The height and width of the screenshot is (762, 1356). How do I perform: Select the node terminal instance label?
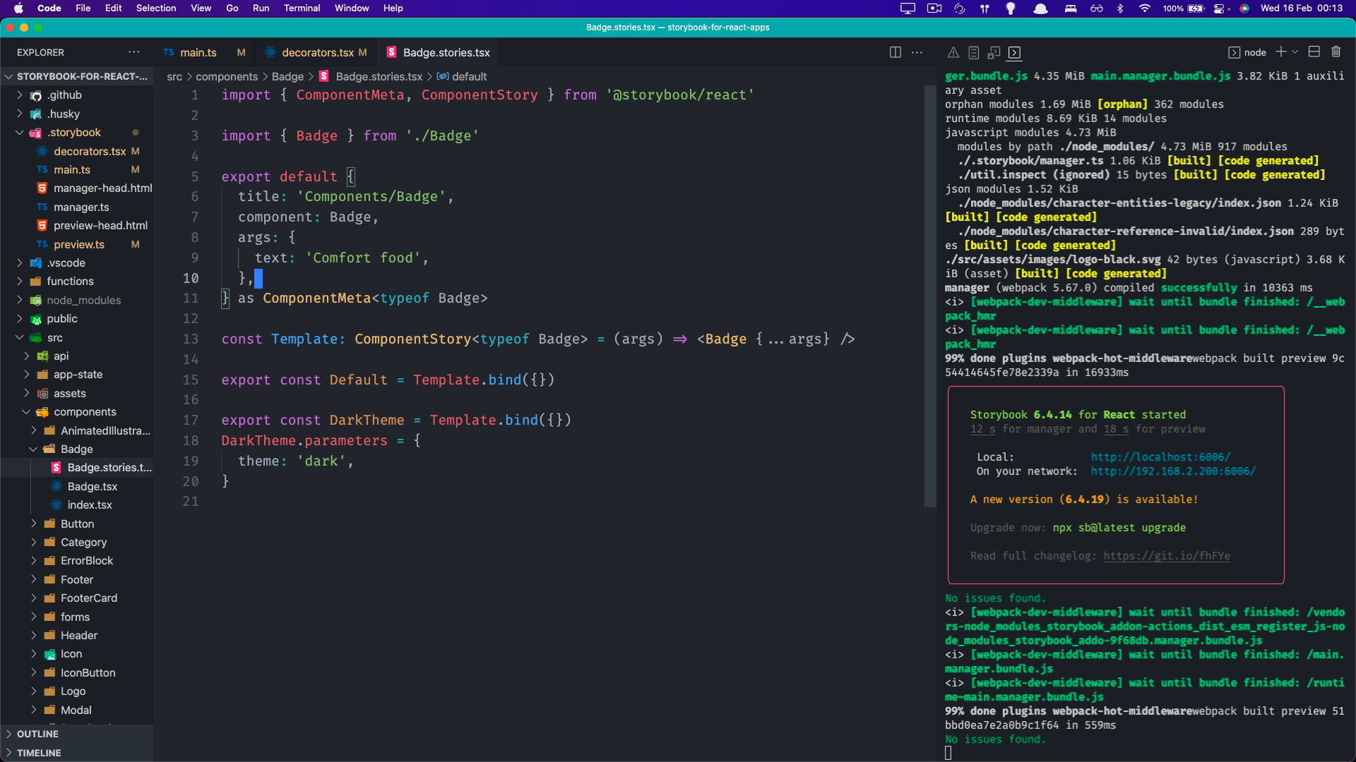click(1247, 52)
